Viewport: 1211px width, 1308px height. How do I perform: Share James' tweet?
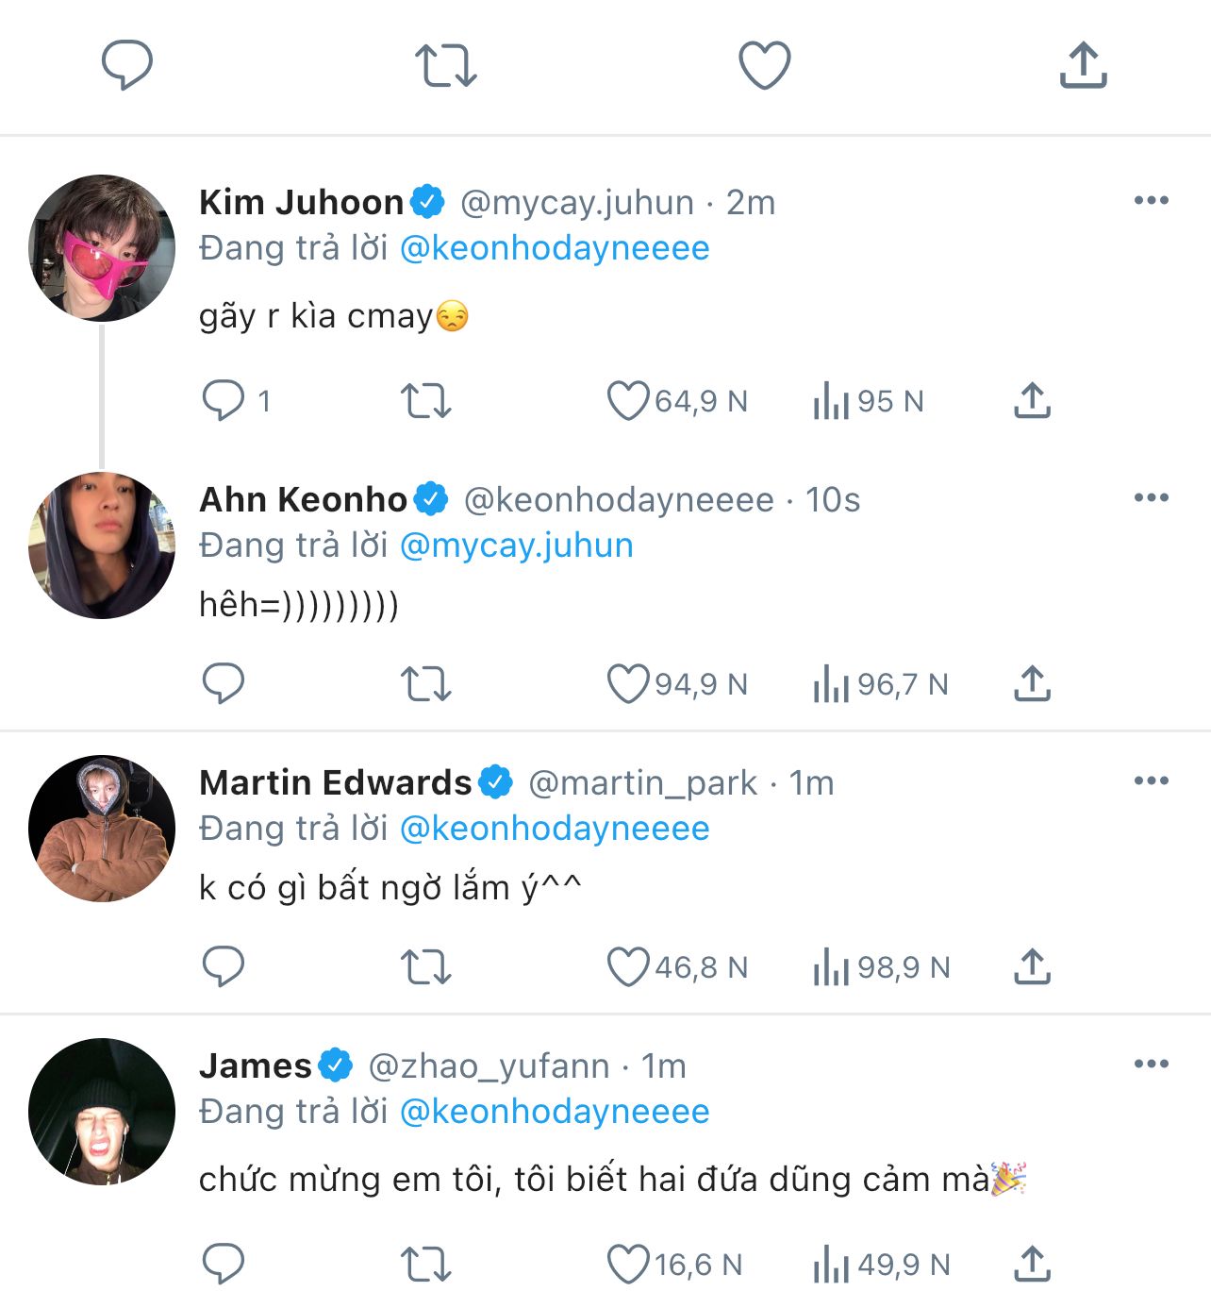click(1032, 1264)
